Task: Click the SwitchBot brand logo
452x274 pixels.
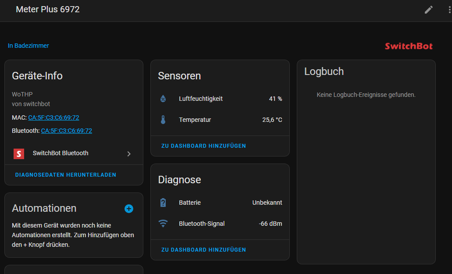Action: coord(409,46)
